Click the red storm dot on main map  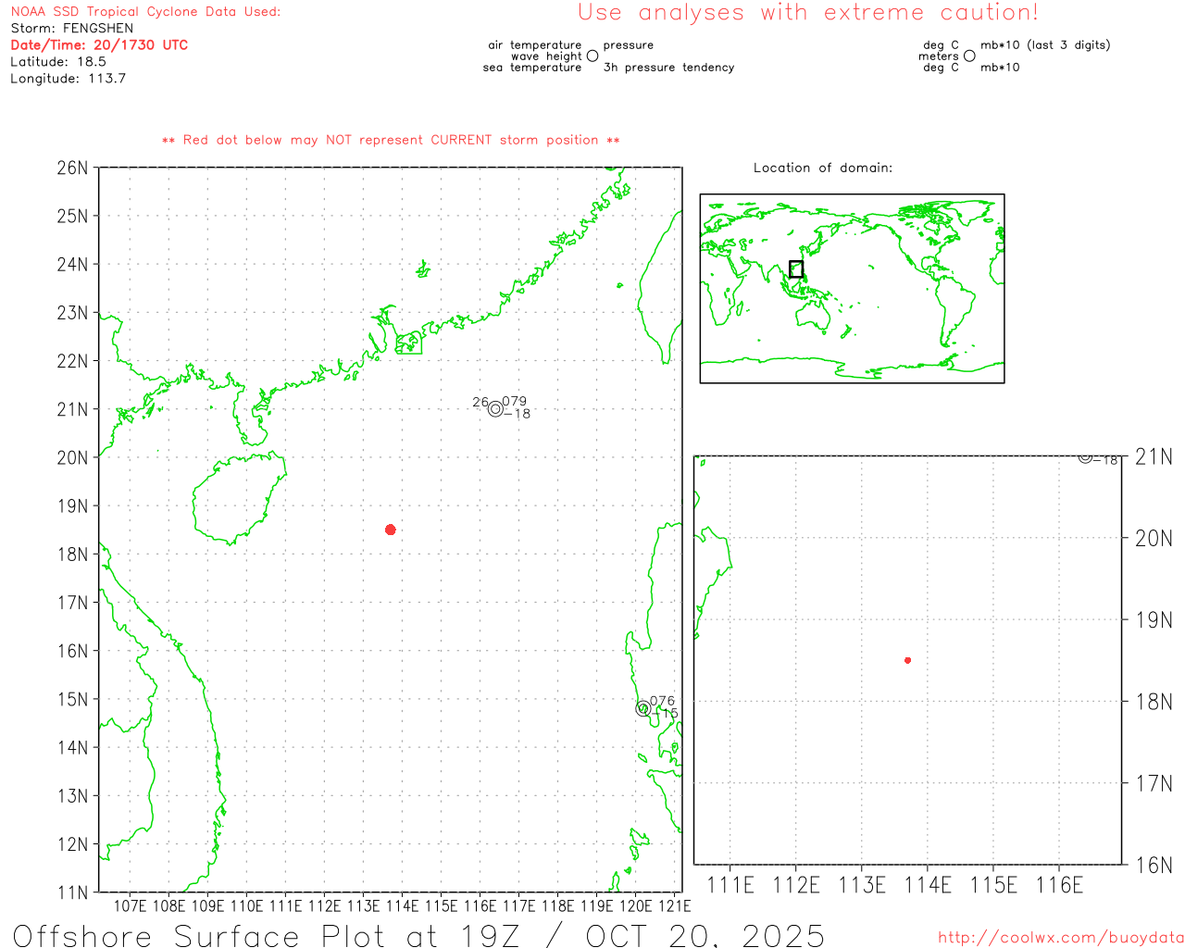tap(391, 530)
